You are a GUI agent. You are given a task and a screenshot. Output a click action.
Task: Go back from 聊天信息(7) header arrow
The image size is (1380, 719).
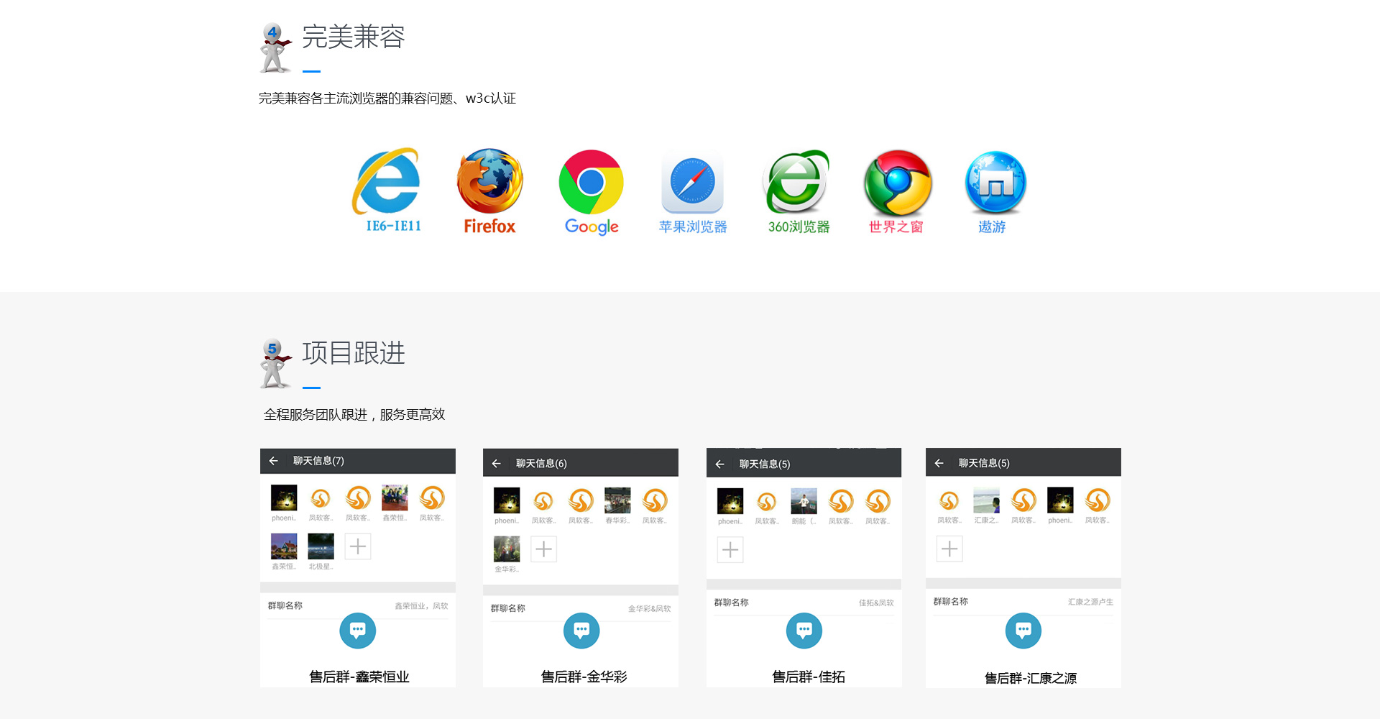point(273,461)
